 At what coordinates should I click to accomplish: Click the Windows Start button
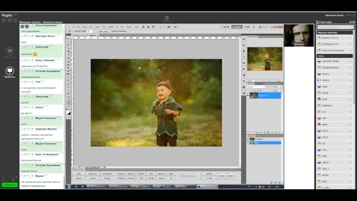click(69, 187)
